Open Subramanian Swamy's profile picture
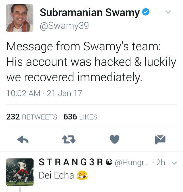This screenshot has height=192, width=183. click(x=20, y=18)
